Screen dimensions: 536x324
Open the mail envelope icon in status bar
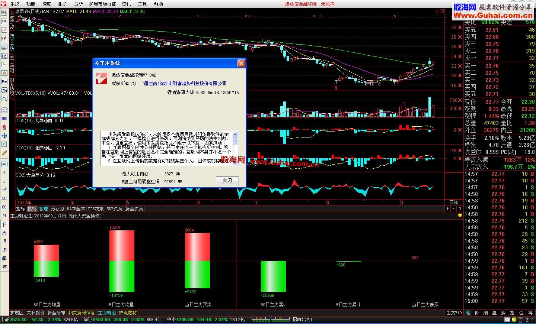click(507, 320)
